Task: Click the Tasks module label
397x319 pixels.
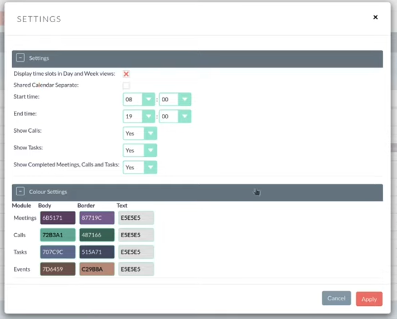Action: tap(20, 252)
